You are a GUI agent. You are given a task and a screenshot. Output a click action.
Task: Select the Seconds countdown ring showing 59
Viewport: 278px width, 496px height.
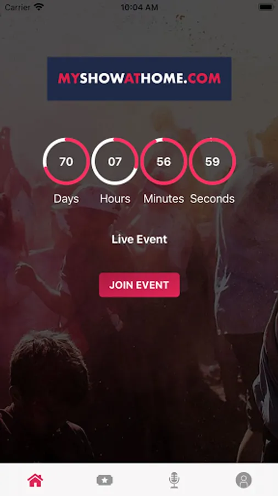(212, 161)
